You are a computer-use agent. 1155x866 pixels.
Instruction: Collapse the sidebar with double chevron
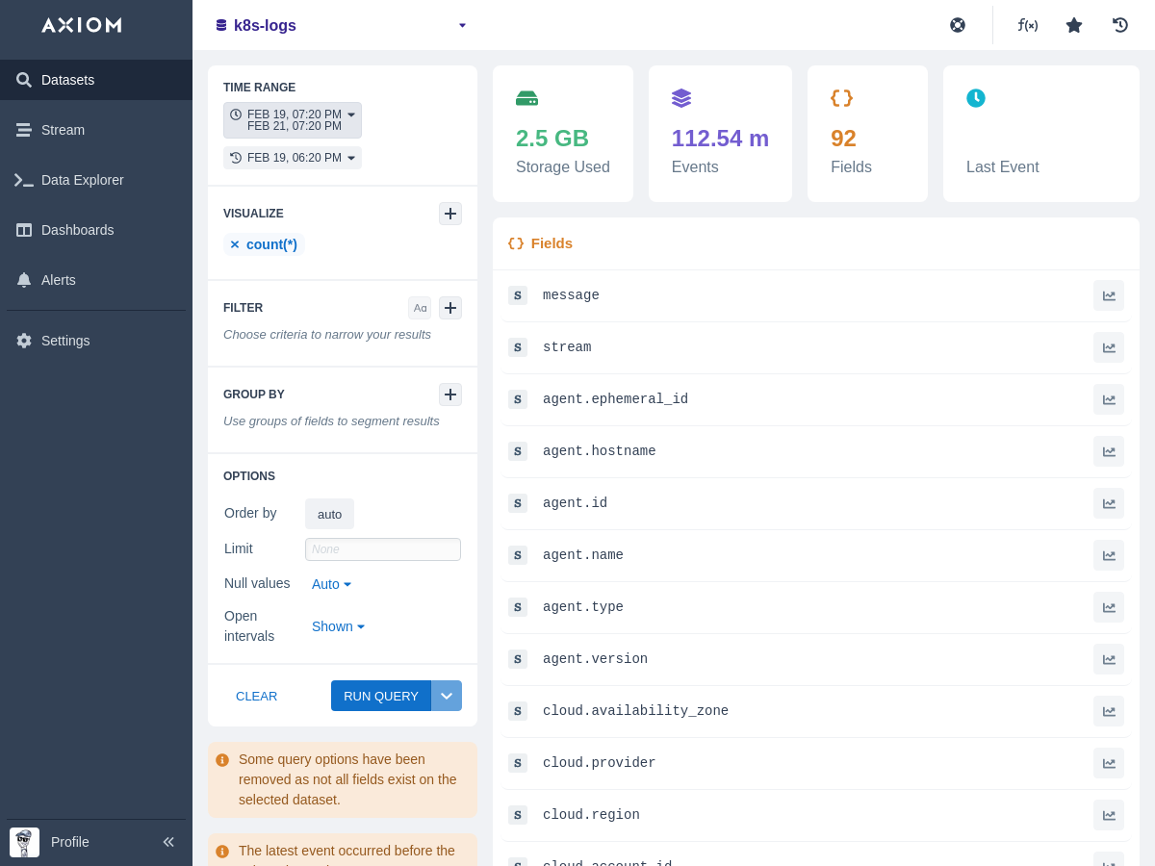(x=168, y=842)
